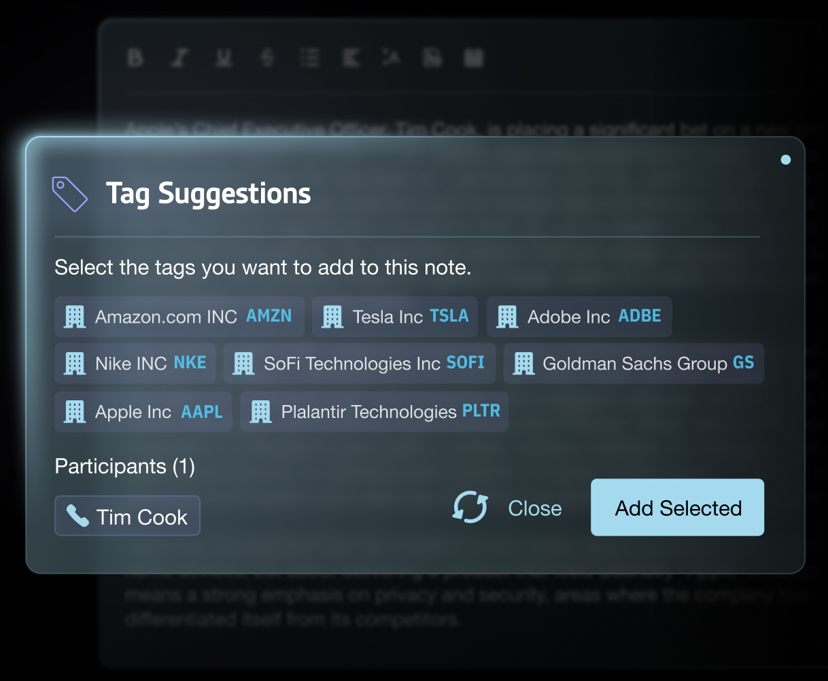The height and width of the screenshot is (681, 828).
Task: Select the Tesla Inc TSLA tag
Action: pos(395,317)
